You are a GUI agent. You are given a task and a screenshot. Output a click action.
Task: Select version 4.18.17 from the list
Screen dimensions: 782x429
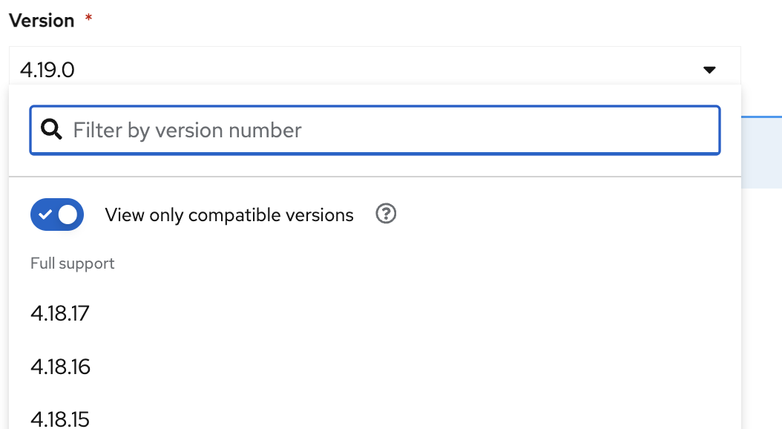tap(60, 313)
